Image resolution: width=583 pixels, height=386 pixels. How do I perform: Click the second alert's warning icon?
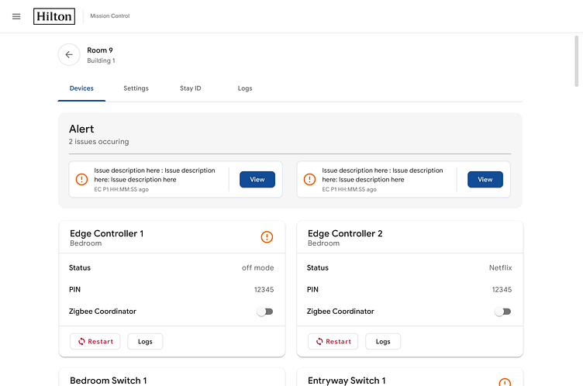(x=309, y=179)
